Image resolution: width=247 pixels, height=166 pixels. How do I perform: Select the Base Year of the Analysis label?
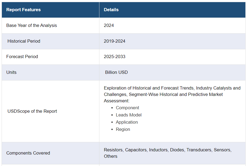(x=31, y=26)
